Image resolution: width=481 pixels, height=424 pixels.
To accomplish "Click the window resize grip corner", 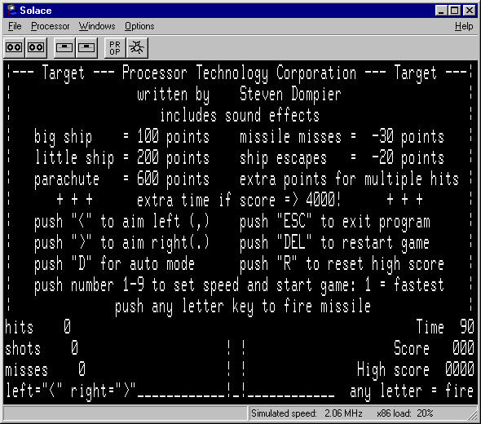I will click(x=472, y=415).
